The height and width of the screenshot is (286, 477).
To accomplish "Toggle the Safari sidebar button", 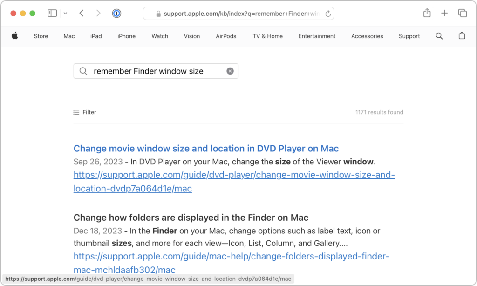I will click(x=52, y=13).
